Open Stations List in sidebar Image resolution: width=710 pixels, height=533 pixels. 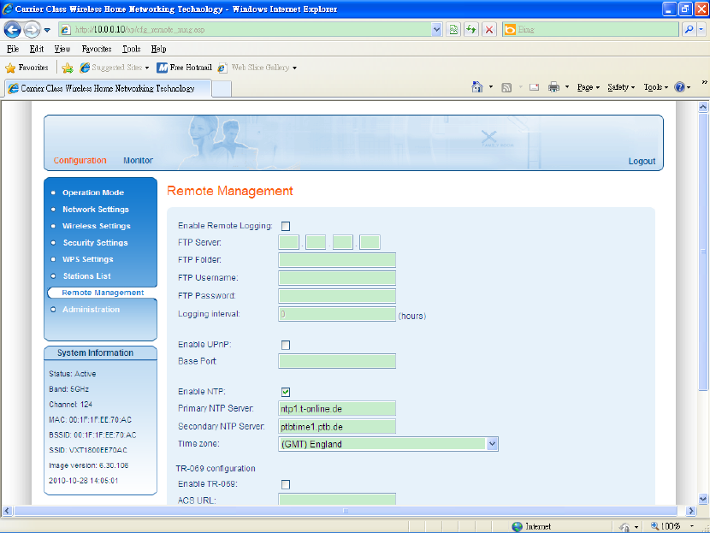pyautogui.click(x=87, y=276)
